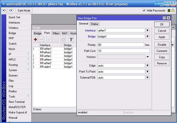Click the Cancel button
This screenshot has height=123, width=177.
[x=162, y=31]
